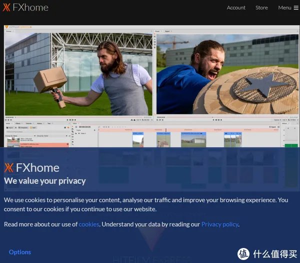
Task: Click the green audio meter bar
Action: click(290, 145)
